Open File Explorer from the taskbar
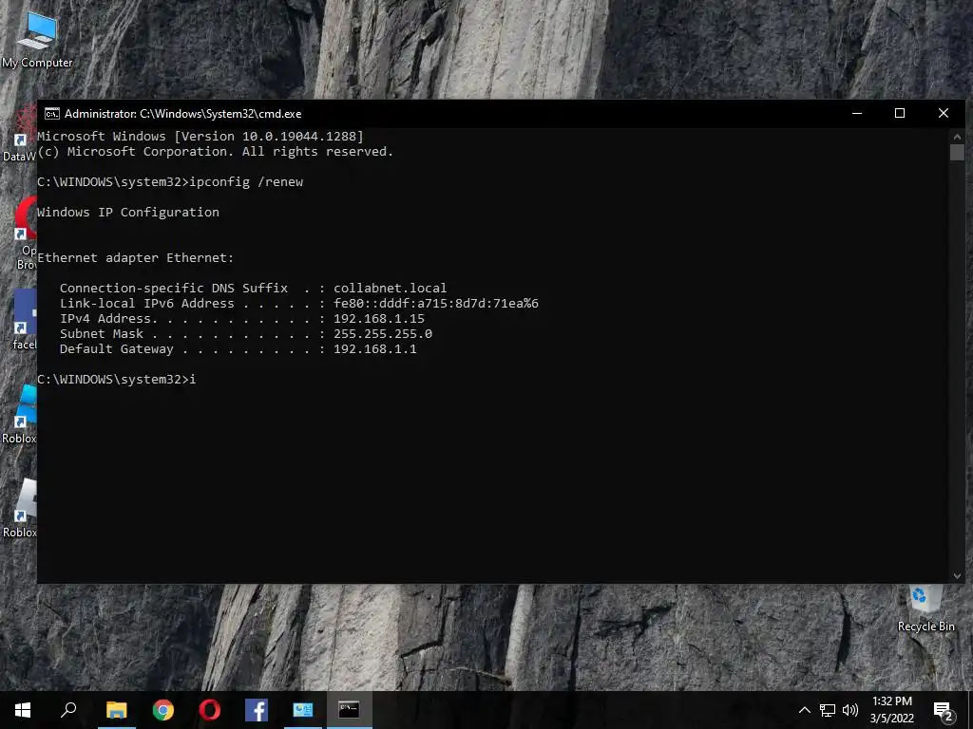The height and width of the screenshot is (729, 973). coord(116,710)
